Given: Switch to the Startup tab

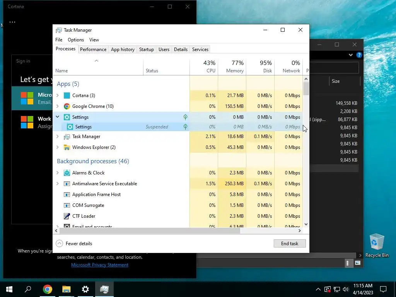Looking at the screenshot, I should (147, 49).
